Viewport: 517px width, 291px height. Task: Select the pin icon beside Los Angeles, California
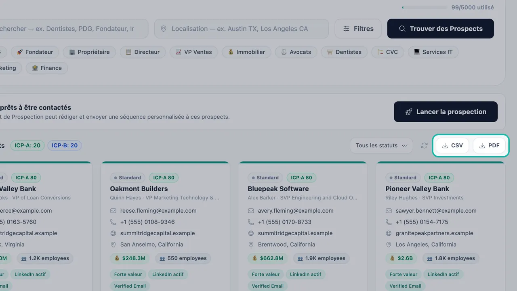click(x=389, y=245)
